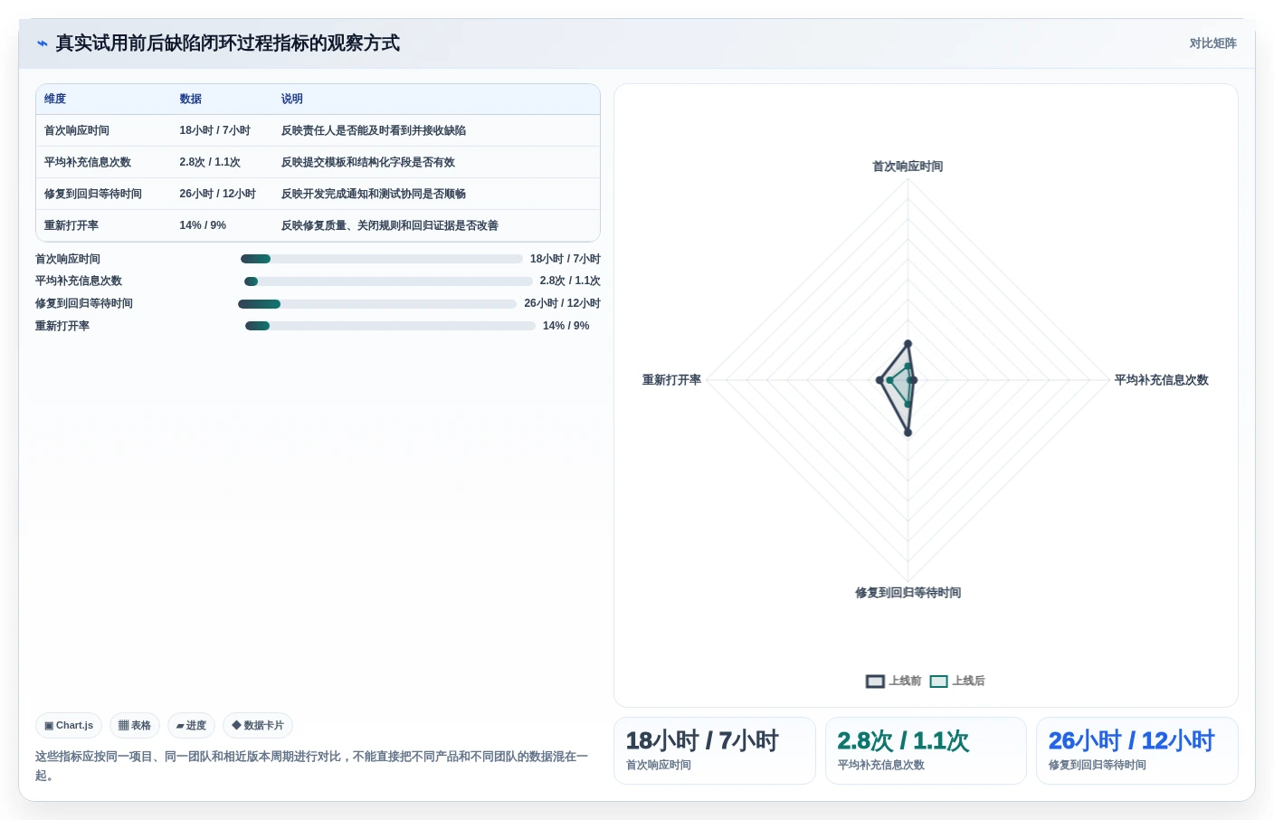Toggle the 上线后 legend entry

tap(957, 682)
